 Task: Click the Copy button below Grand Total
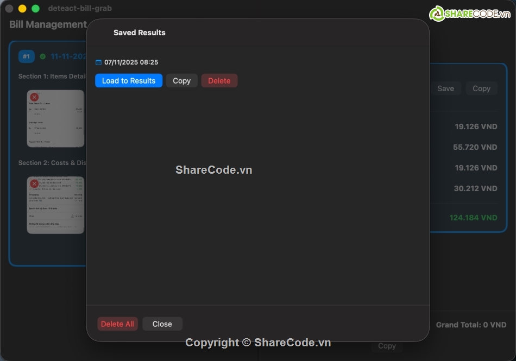387,346
